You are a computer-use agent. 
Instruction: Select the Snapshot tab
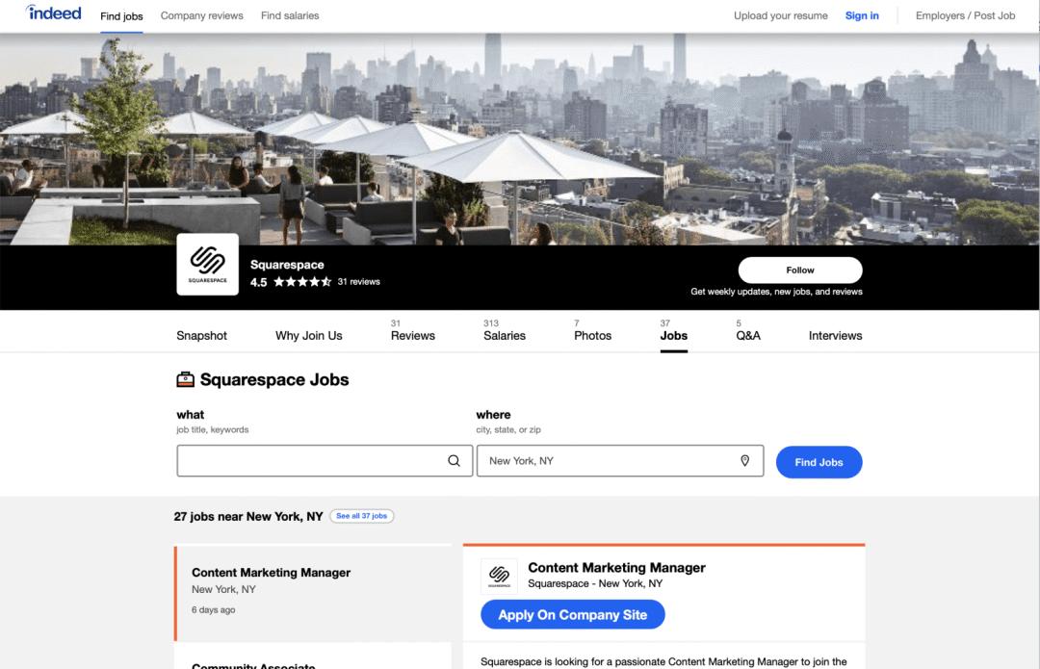(201, 335)
